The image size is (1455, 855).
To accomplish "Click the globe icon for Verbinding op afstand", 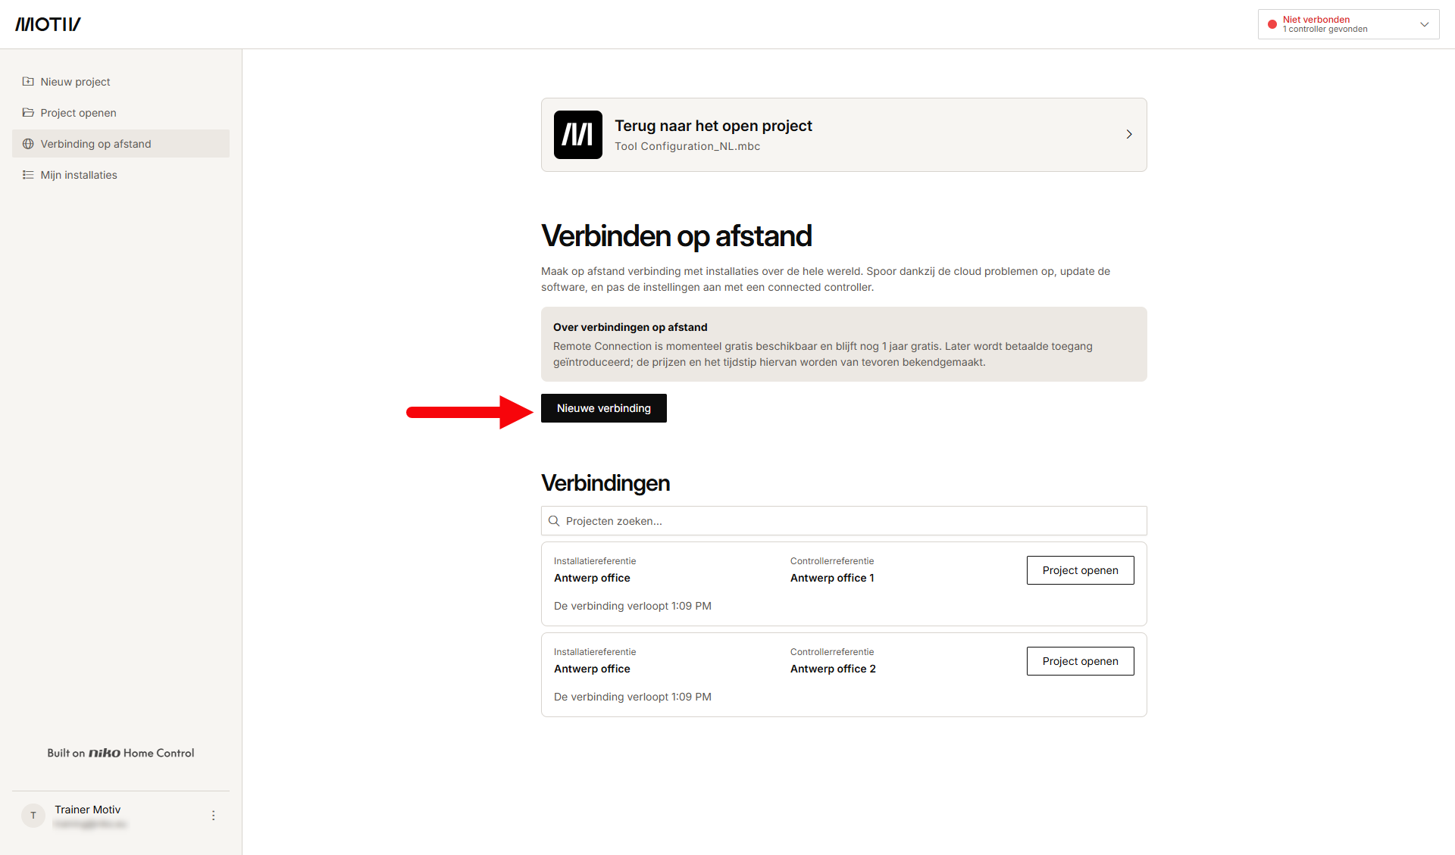I will (x=28, y=144).
